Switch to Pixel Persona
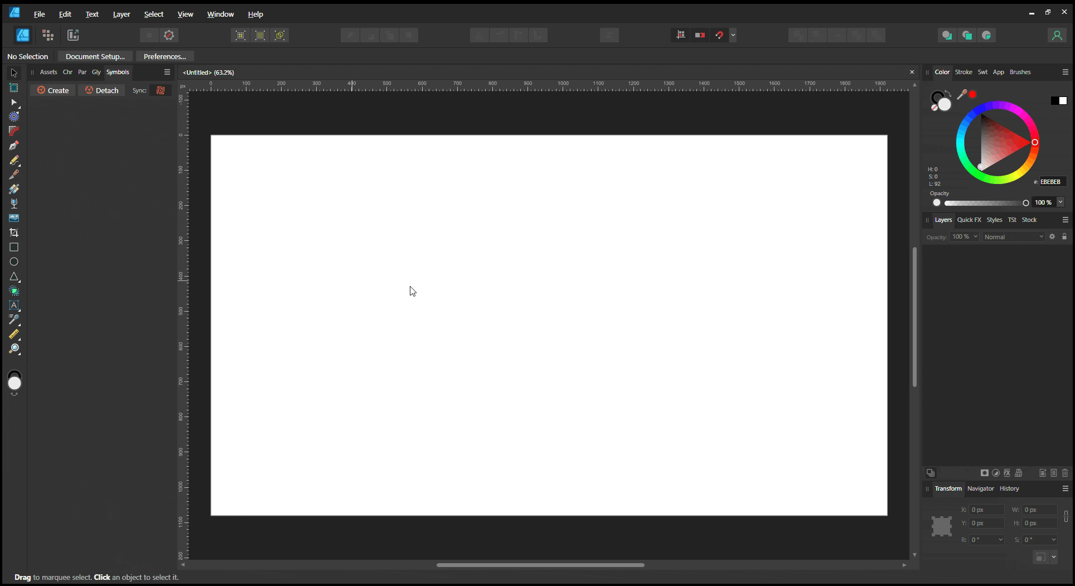The width and height of the screenshot is (1075, 586). click(x=48, y=35)
